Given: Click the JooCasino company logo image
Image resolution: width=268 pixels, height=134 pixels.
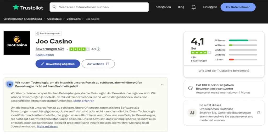Looking at the screenshot, I should pyautogui.click(x=17, y=43).
